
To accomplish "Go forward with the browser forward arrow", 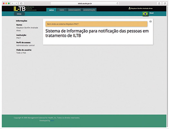I will click(16, 4).
